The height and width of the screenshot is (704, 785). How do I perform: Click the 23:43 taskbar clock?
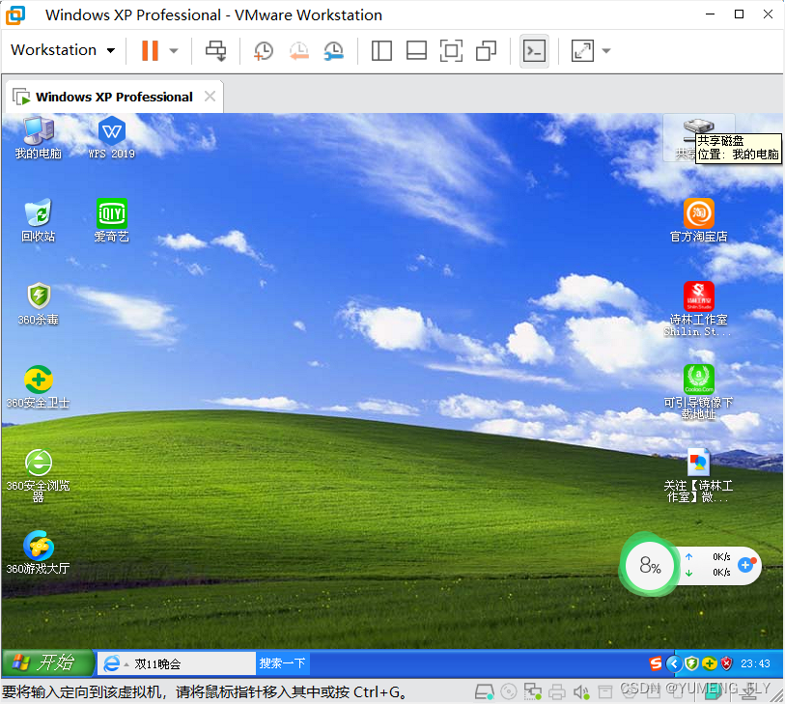tap(755, 664)
